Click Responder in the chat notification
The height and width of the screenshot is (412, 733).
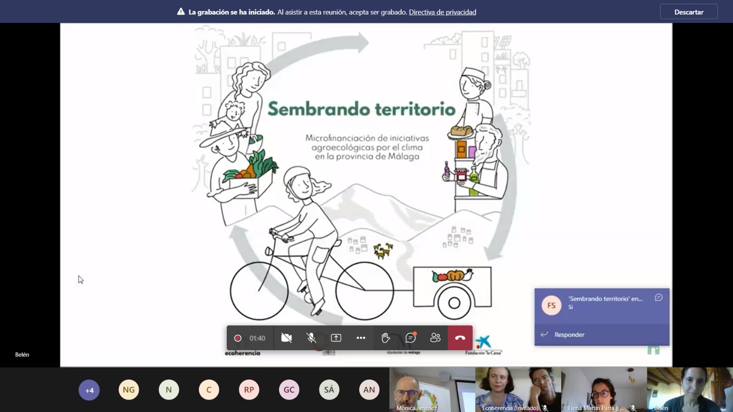(569, 335)
